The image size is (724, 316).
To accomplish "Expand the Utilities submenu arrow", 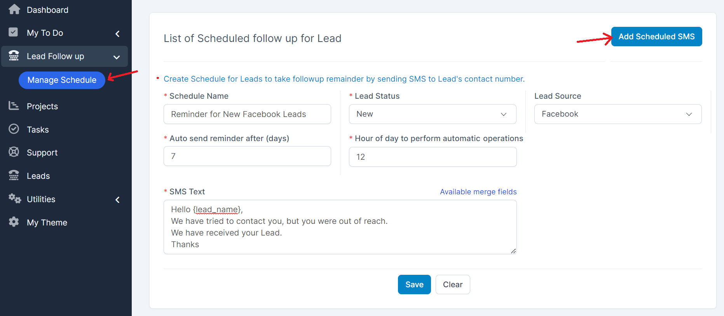I will coord(117,200).
